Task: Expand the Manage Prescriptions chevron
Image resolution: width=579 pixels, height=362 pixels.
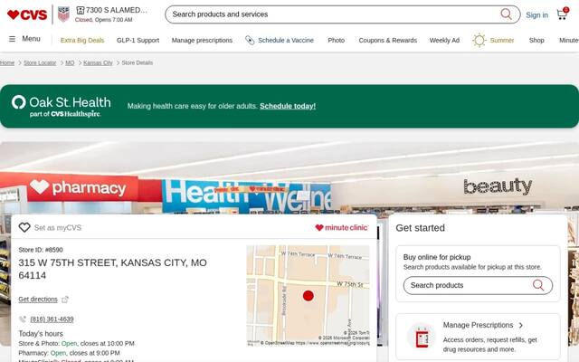Action: (521, 325)
